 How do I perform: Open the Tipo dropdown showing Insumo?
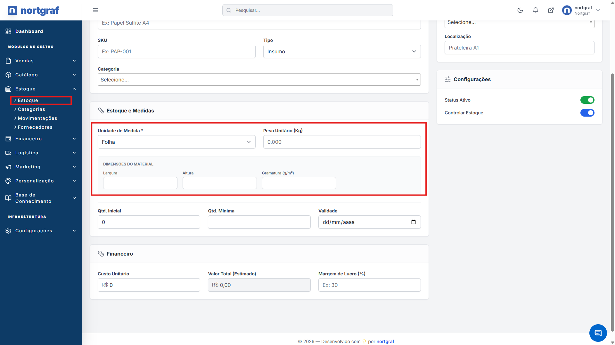(342, 51)
